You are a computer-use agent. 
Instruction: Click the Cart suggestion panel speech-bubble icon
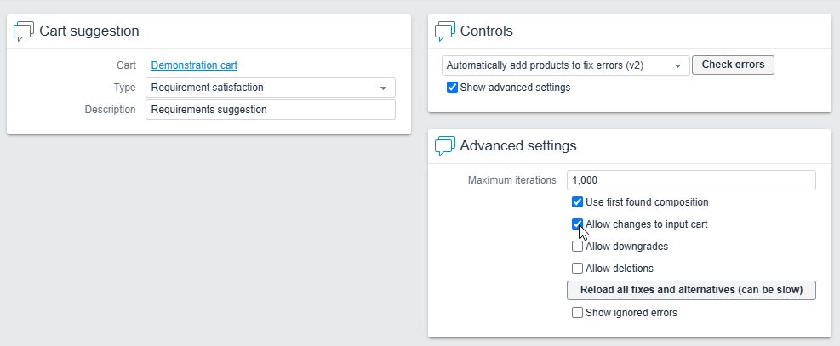(x=24, y=31)
